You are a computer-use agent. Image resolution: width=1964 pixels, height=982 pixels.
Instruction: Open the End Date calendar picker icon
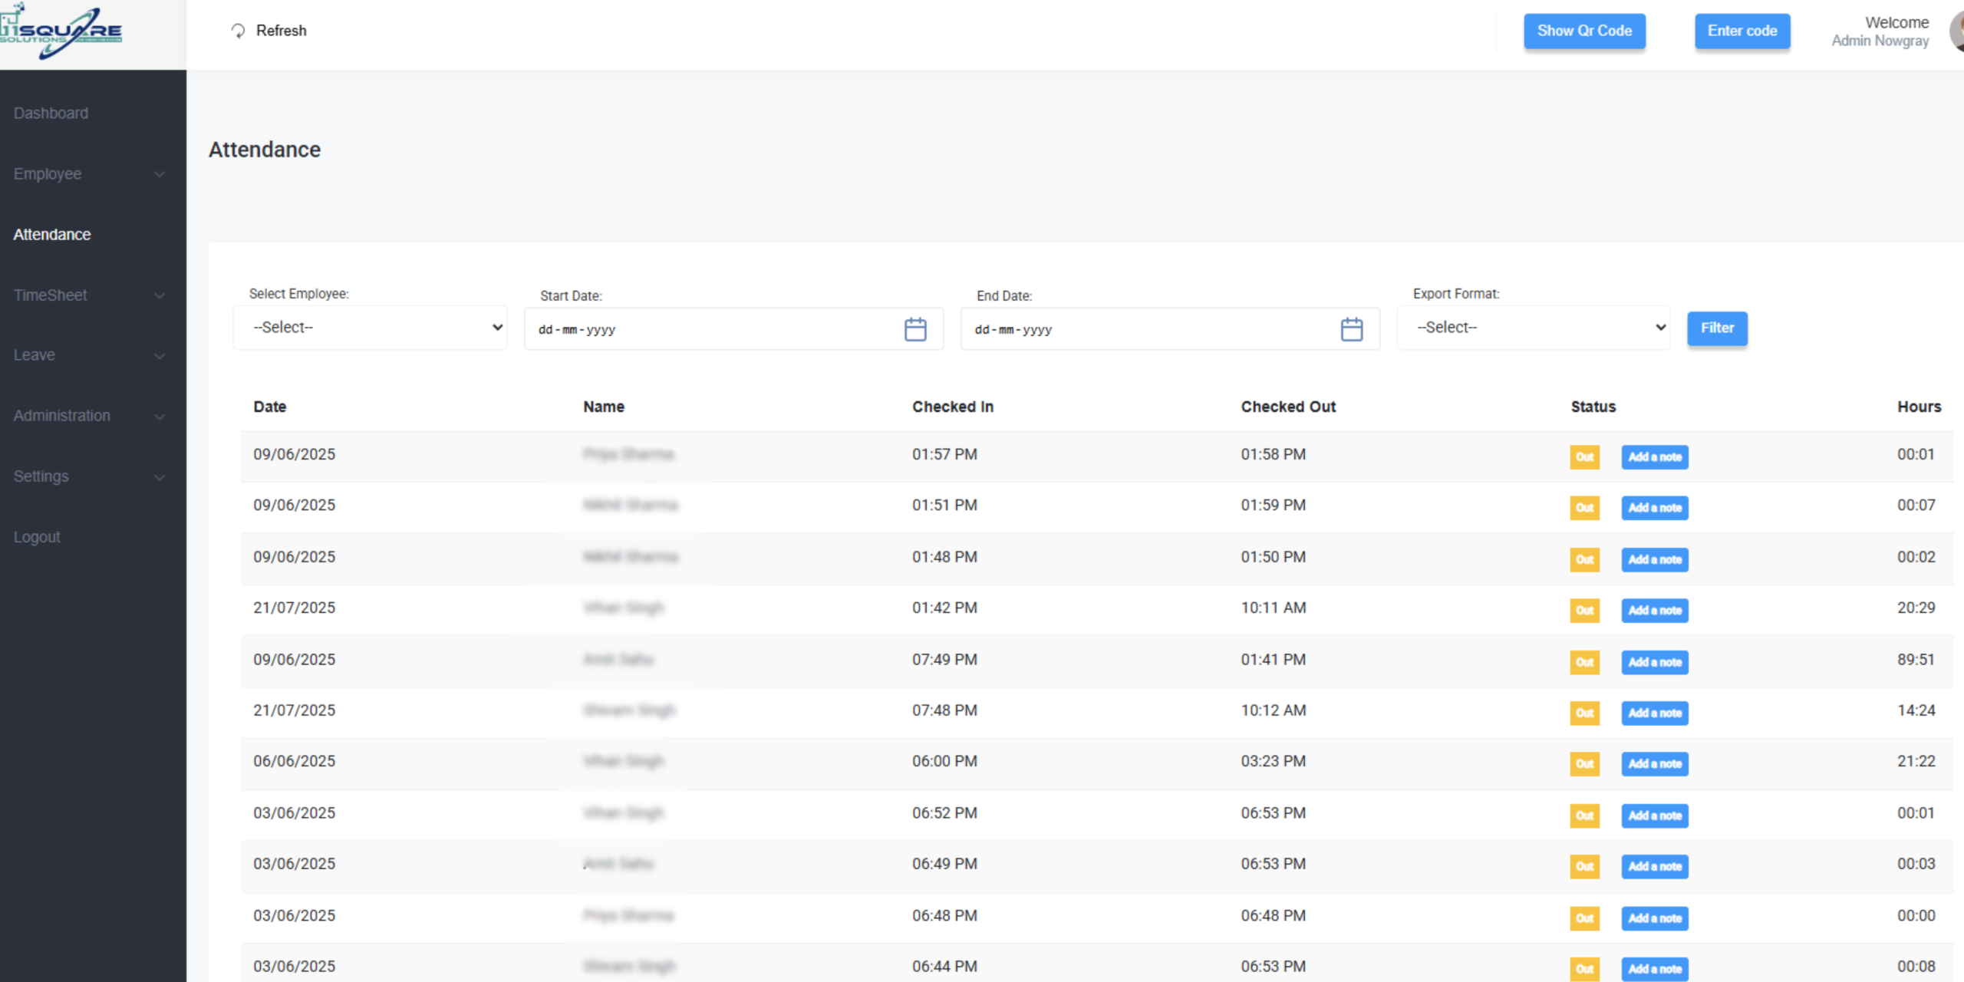click(1351, 329)
